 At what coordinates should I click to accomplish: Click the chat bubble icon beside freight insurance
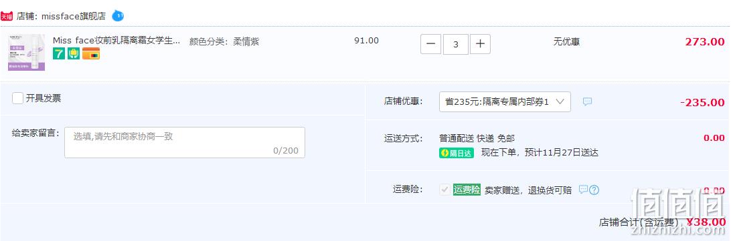pyautogui.click(x=583, y=190)
